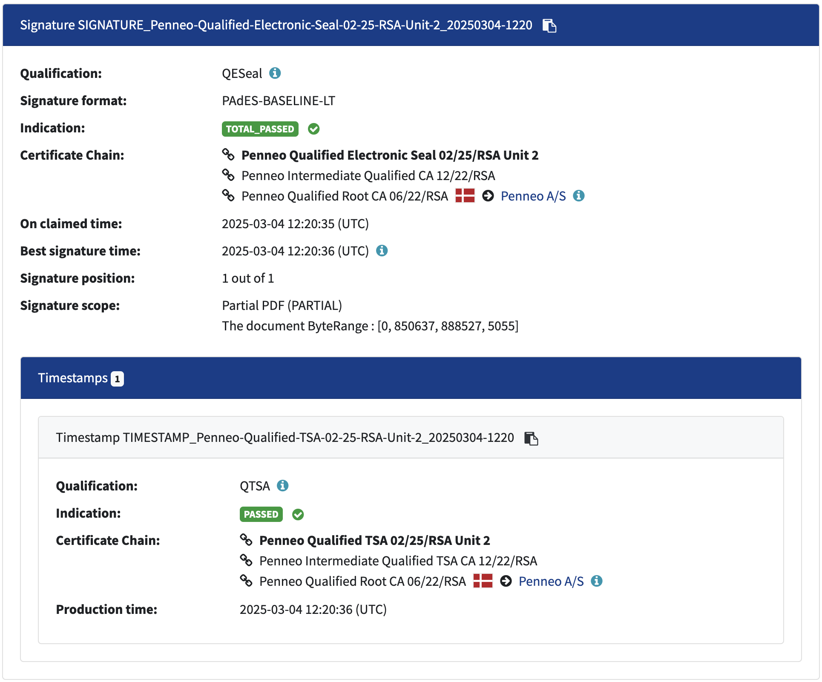Image resolution: width=822 pixels, height=682 pixels.
Task: Click the document ByteRange text
Action: [x=370, y=326]
